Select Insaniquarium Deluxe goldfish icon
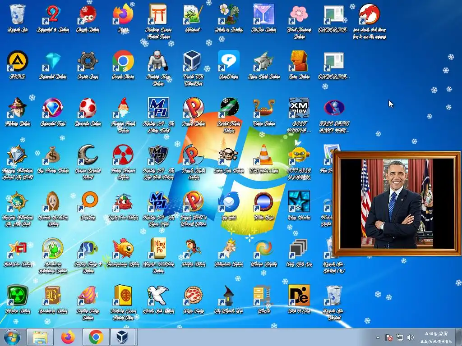The height and width of the screenshot is (346, 462). click(x=123, y=248)
